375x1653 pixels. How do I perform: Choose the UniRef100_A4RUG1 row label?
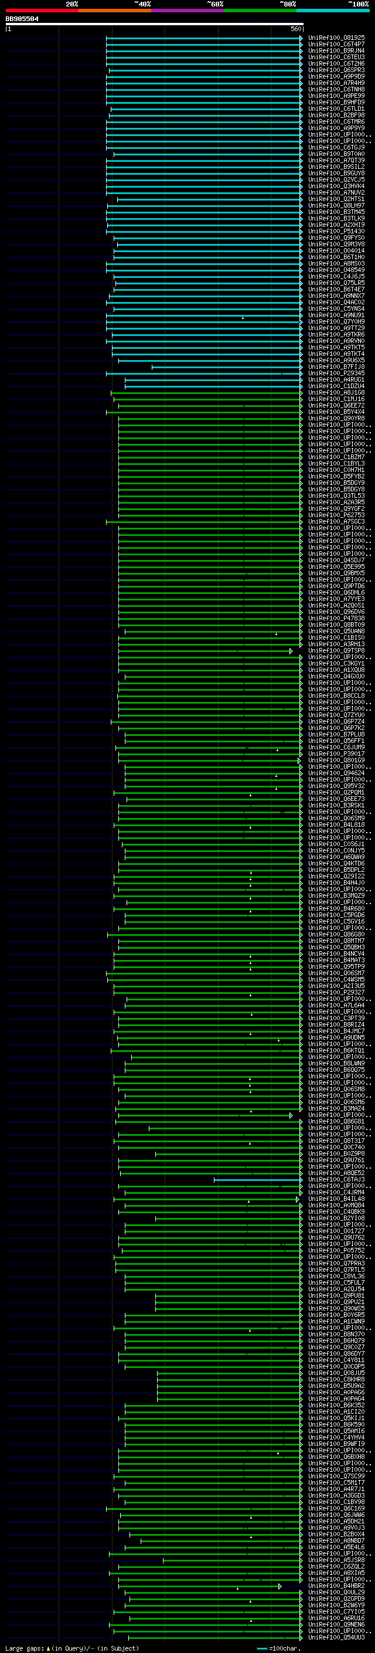point(336,380)
